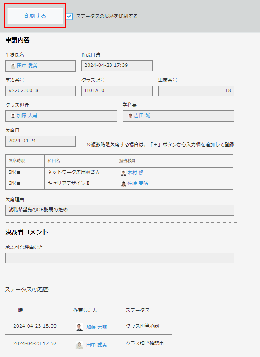
Task: Select the 欠席日 date field
Action: (40, 141)
